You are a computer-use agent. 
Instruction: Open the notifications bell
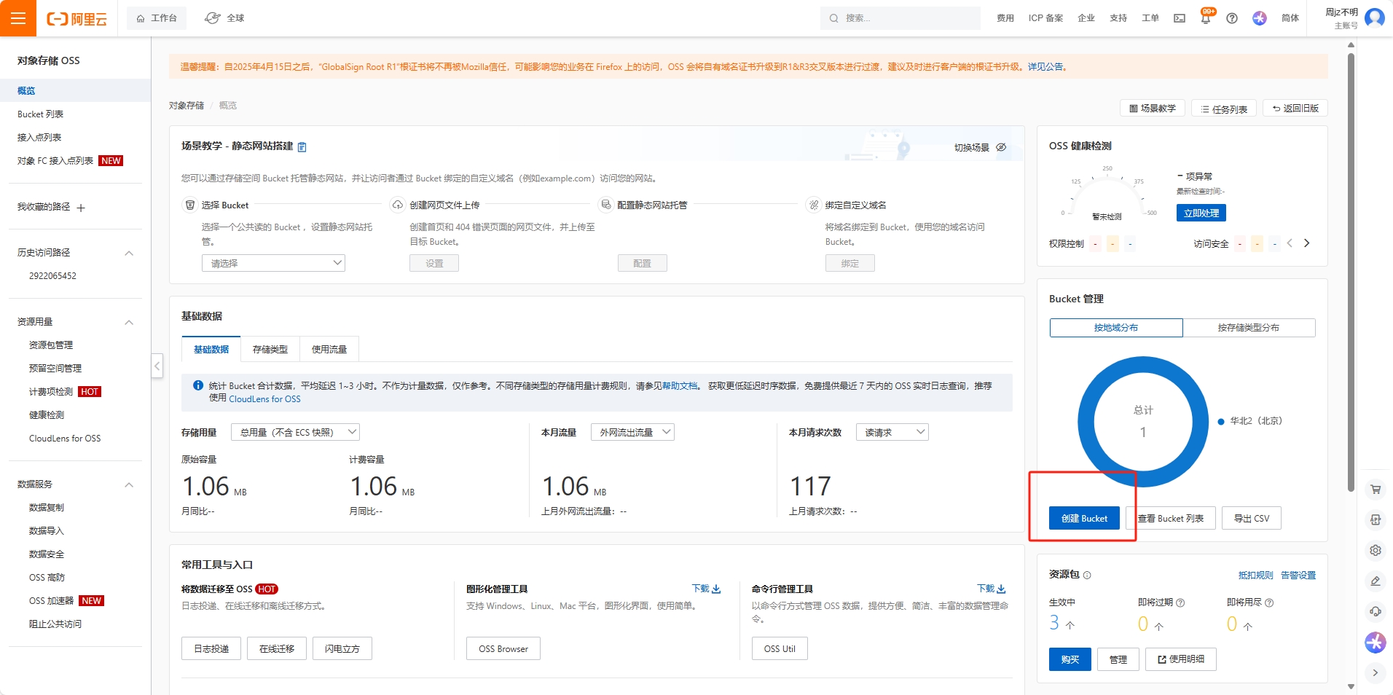coord(1205,19)
